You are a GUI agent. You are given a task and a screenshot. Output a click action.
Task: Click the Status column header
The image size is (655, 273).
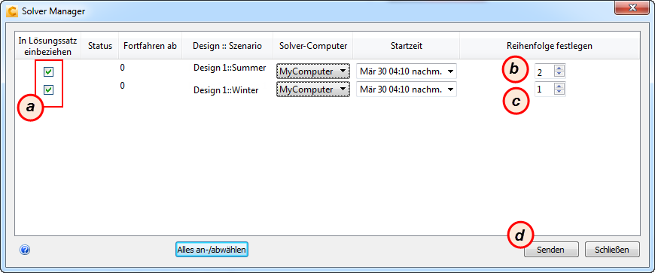click(100, 46)
